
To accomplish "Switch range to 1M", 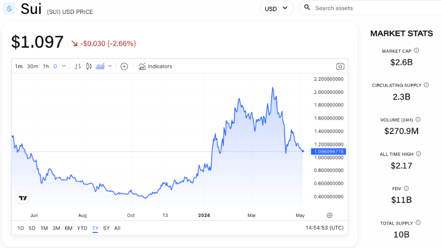I will tap(44, 228).
